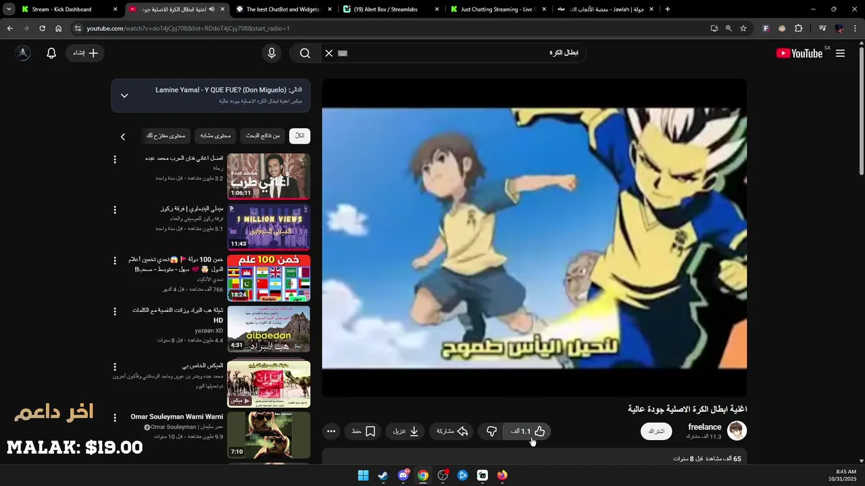The image size is (865, 486).
Task: Select the 'محتوى مقترح لك' filter chip
Action: click(x=166, y=136)
